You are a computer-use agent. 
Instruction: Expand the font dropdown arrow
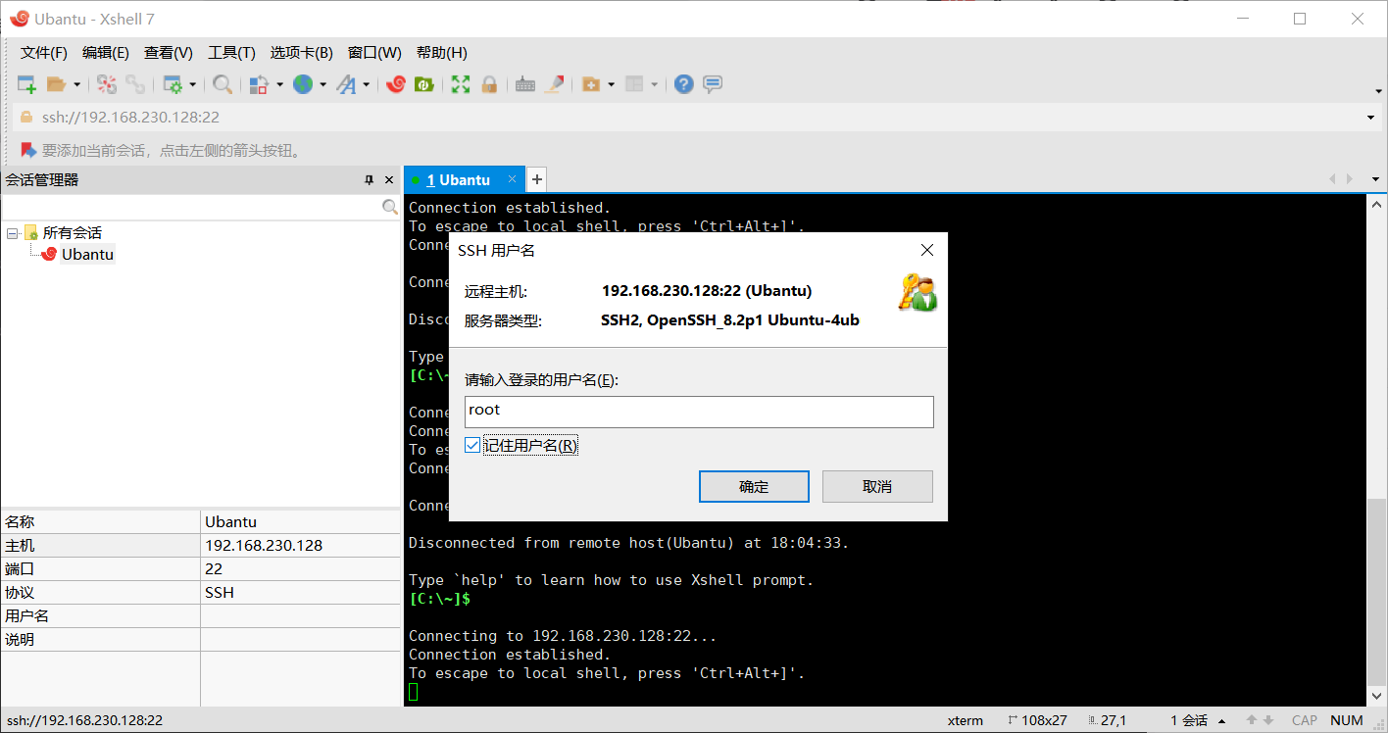click(x=366, y=85)
